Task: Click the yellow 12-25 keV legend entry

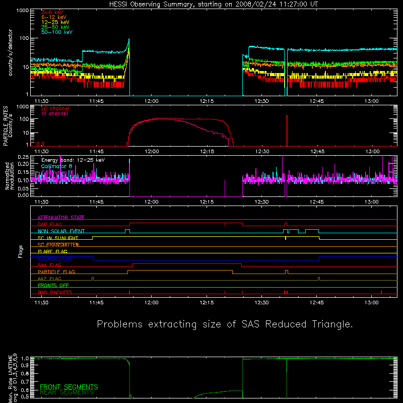Action: (55, 22)
